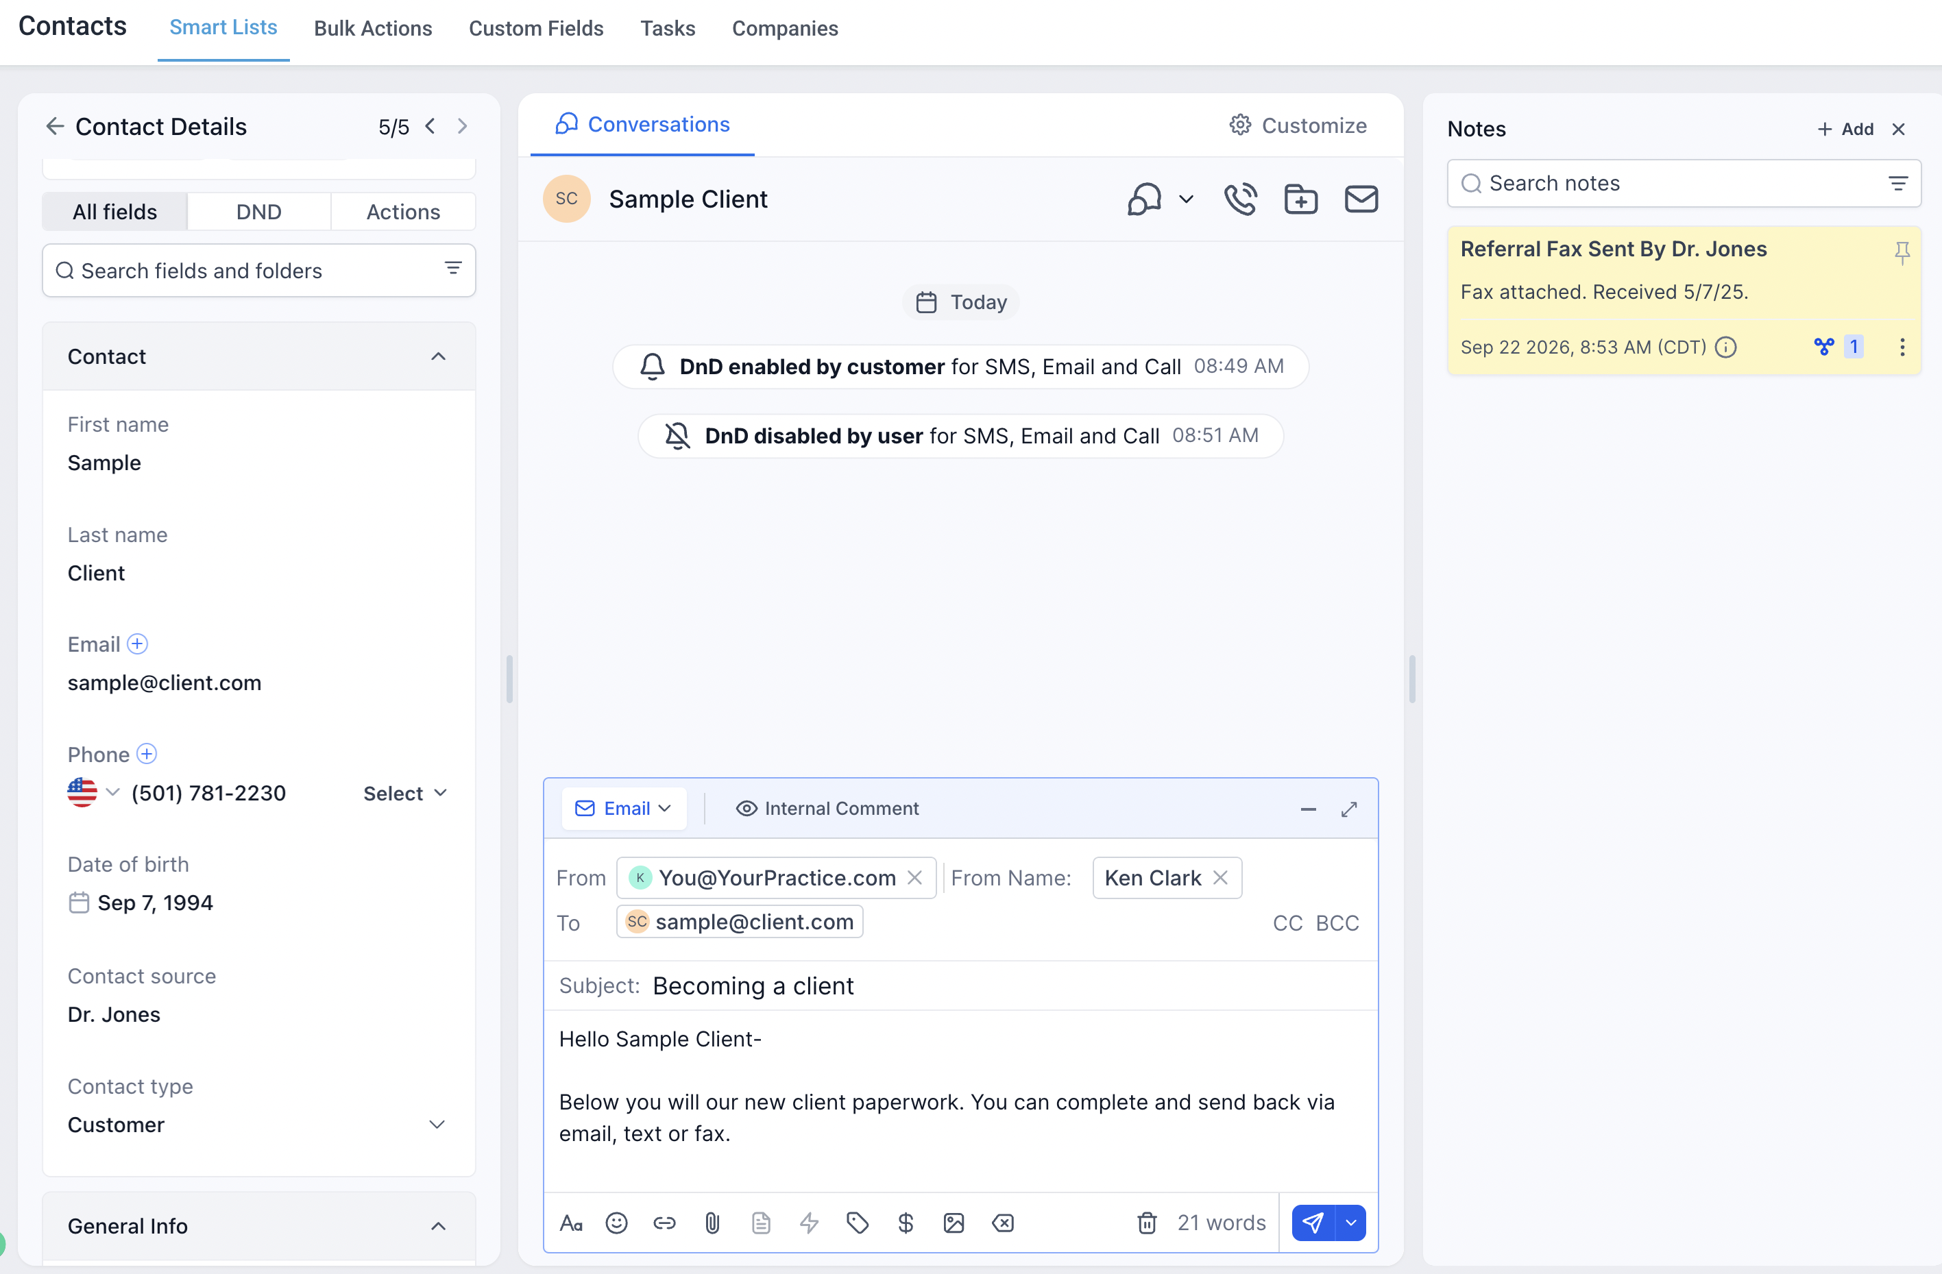Change the phone country flag selector
The width and height of the screenshot is (1942, 1274).
93,793
